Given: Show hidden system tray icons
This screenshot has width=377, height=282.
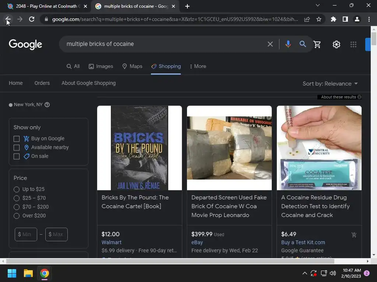Looking at the screenshot, I should 304,273.
